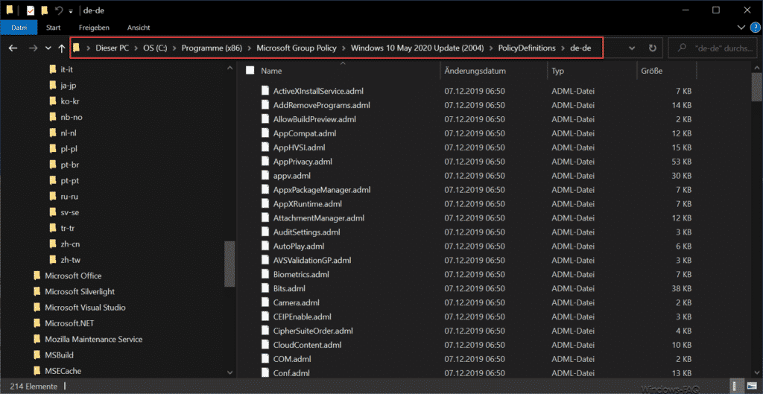763x394 pixels.
Task: Open Mozilla Maintenance Service folder
Action: click(93, 339)
